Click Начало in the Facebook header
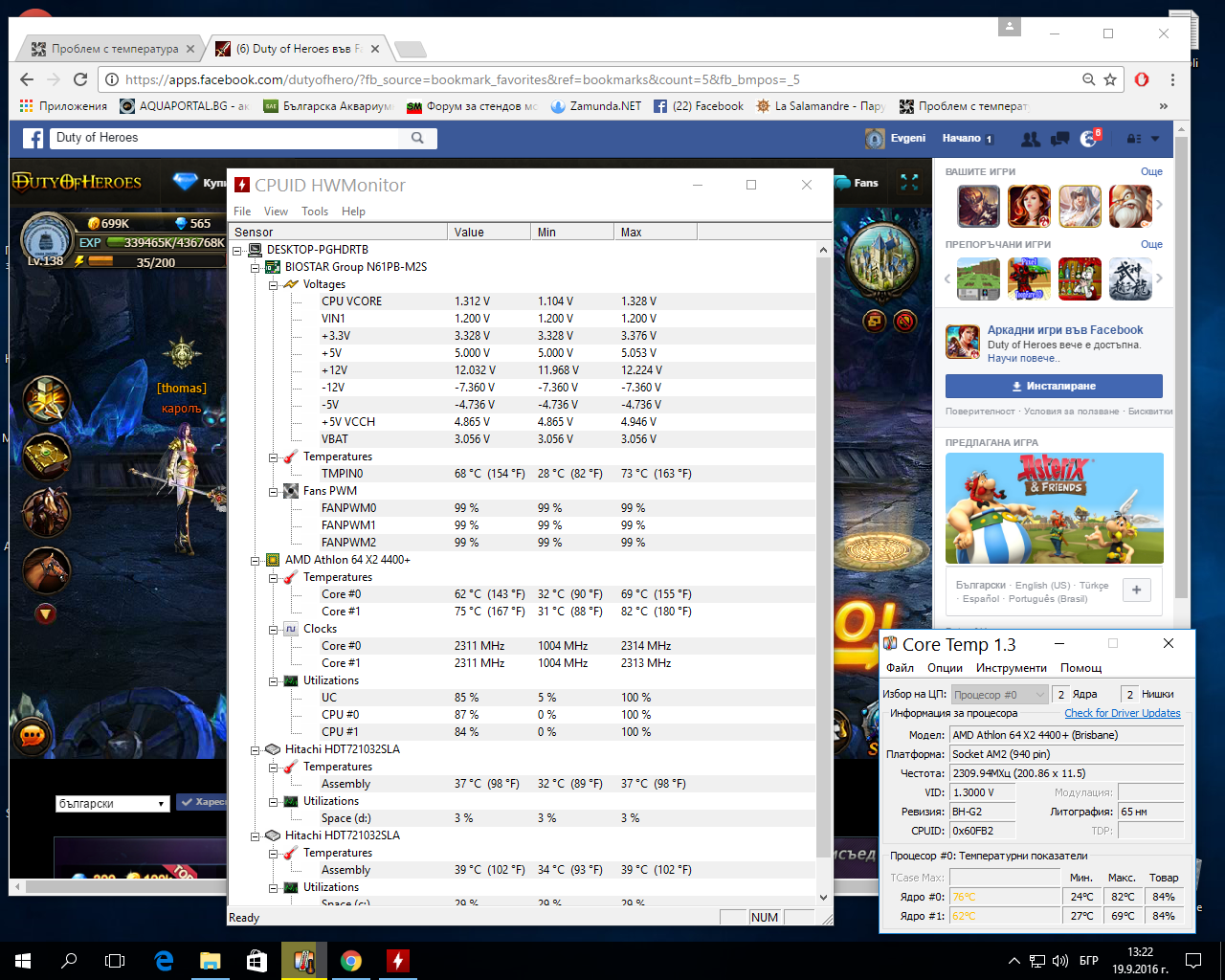This screenshot has width=1225, height=980. pyautogui.click(x=961, y=138)
